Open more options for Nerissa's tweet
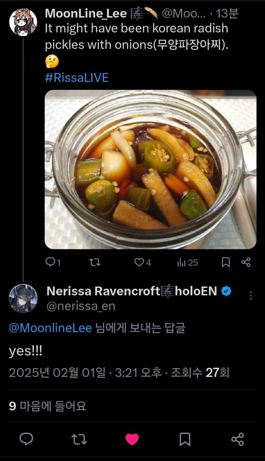Image resolution: width=265 pixels, height=461 pixels. coord(251,296)
